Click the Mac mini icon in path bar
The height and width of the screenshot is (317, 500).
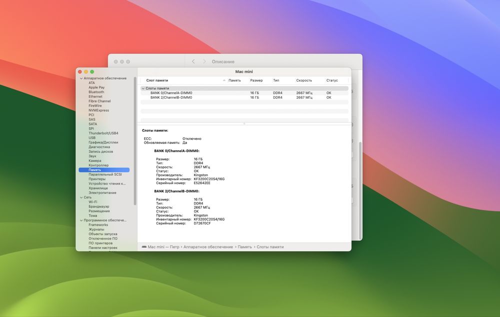click(x=144, y=247)
